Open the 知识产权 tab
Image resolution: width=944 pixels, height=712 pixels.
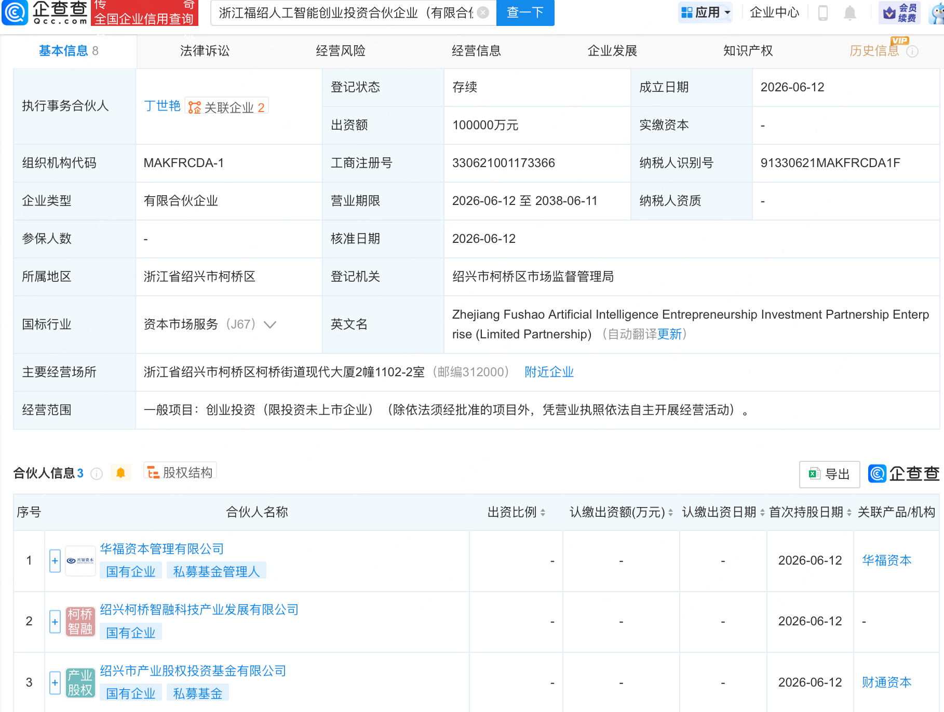pyautogui.click(x=748, y=51)
